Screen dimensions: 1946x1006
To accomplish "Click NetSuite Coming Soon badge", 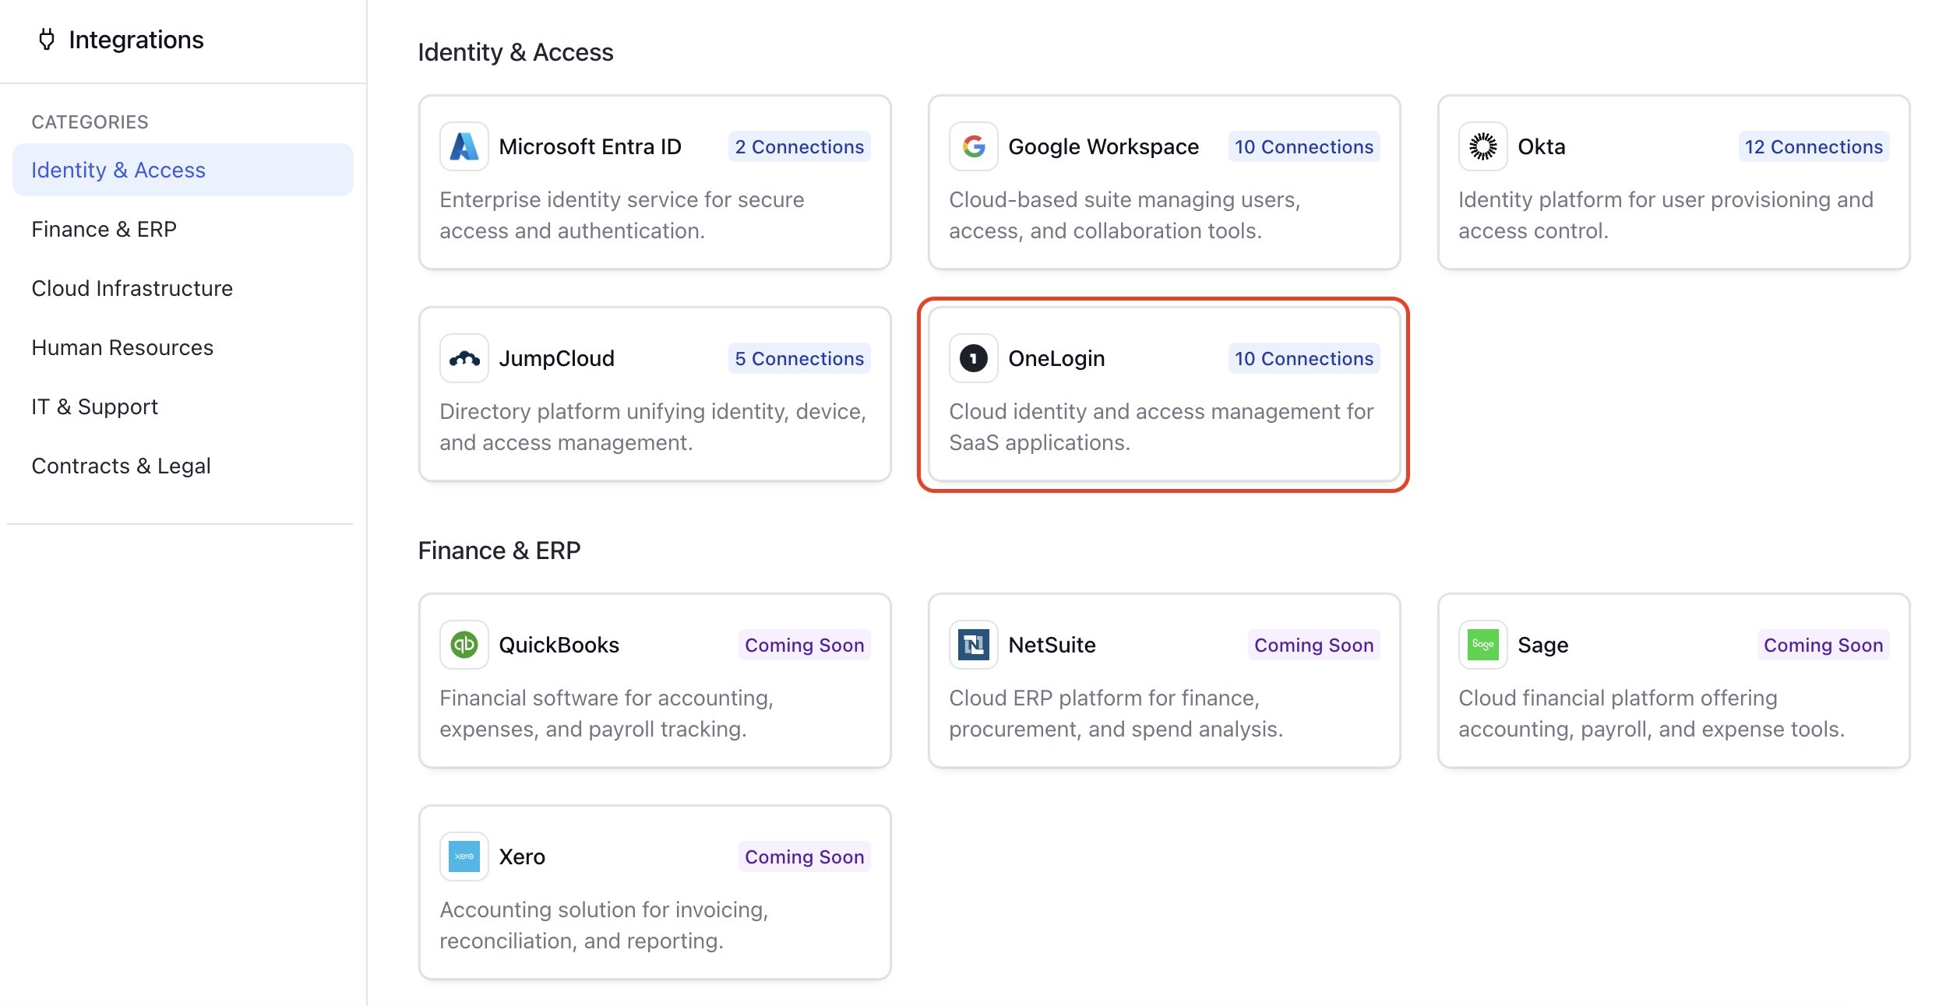I will coord(1314,645).
